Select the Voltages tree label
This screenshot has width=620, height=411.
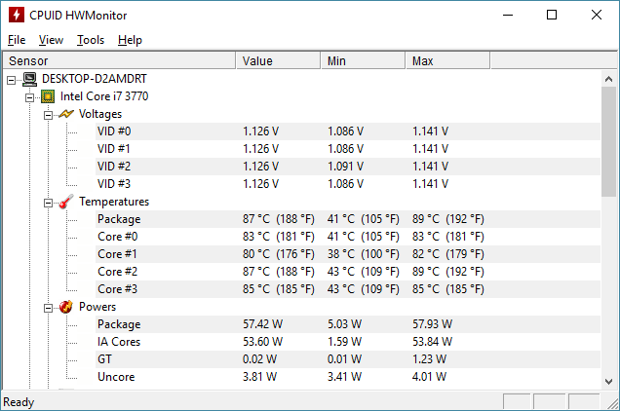(100, 114)
